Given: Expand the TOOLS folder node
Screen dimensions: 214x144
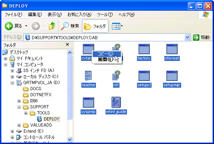Looking at the screenshot, I should pyautogui.click(x=26, y=113).
